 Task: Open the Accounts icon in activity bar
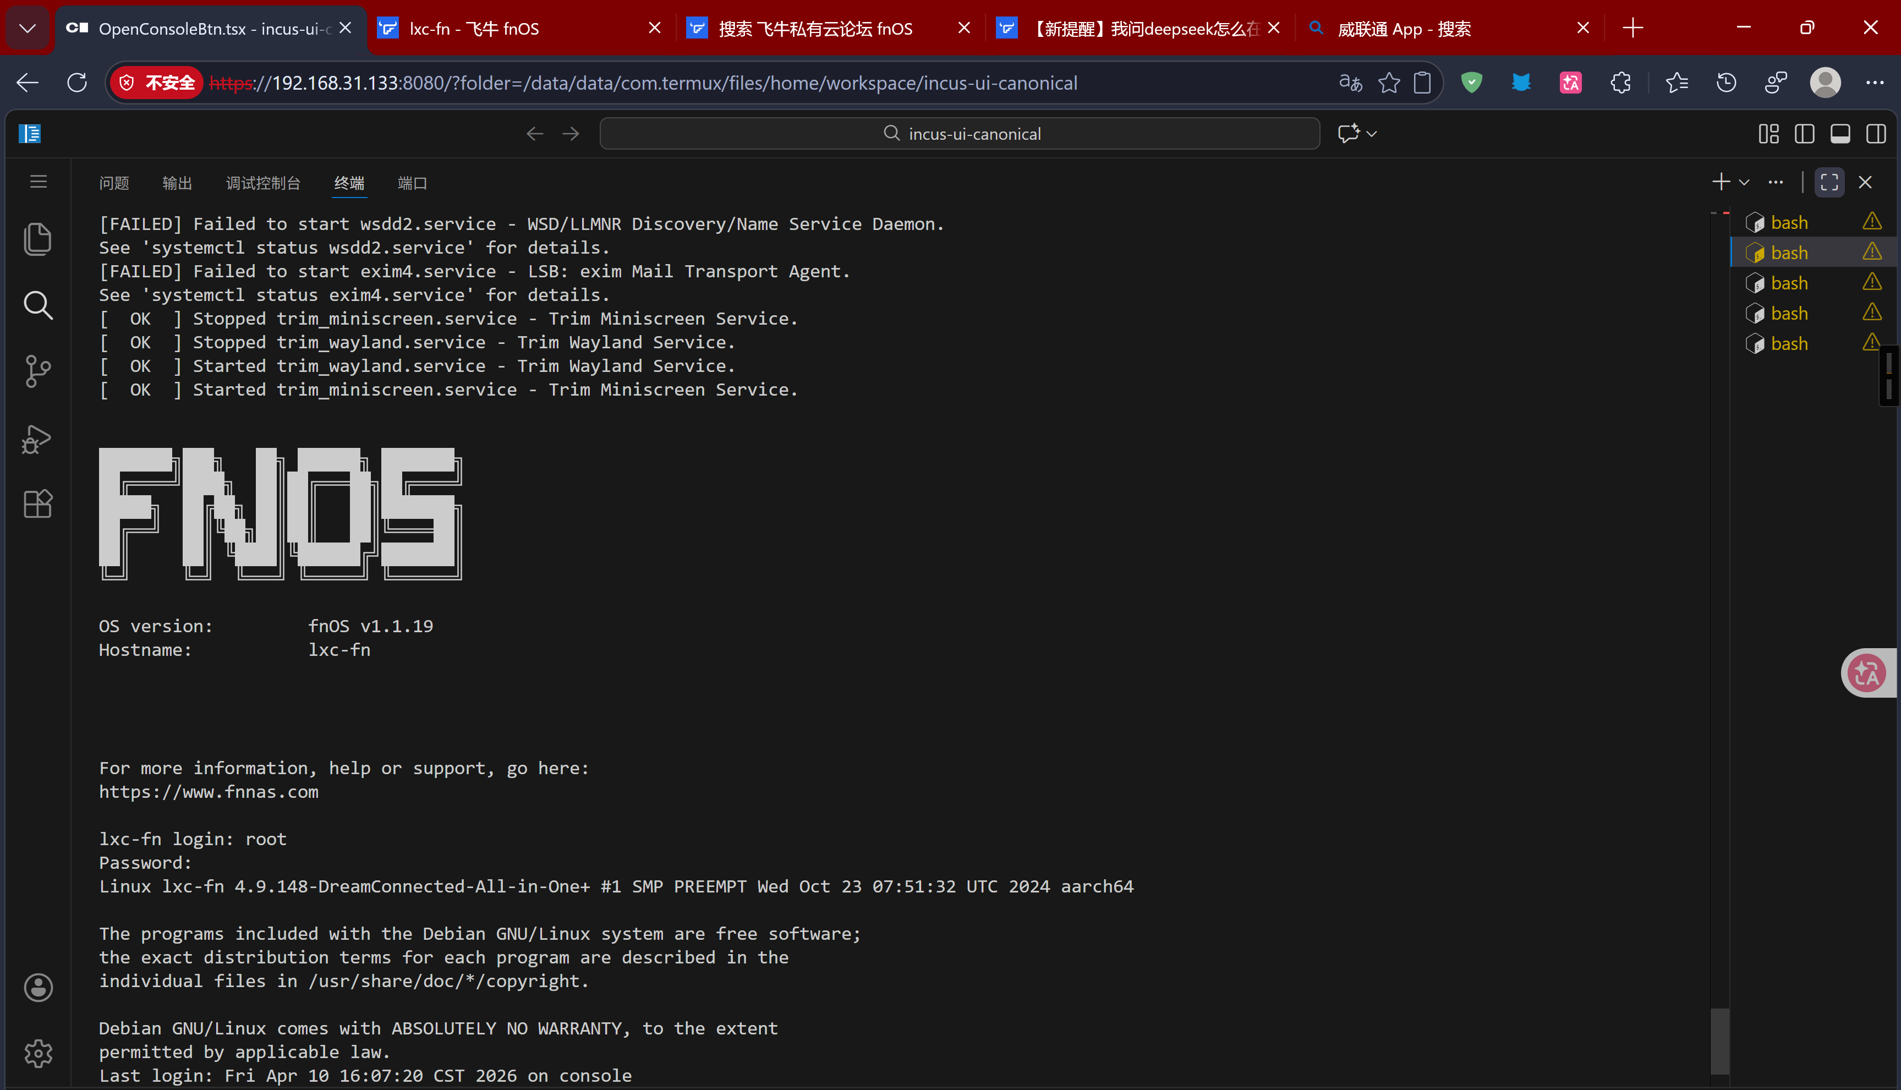pyautogui.click(x=37, y=988)
